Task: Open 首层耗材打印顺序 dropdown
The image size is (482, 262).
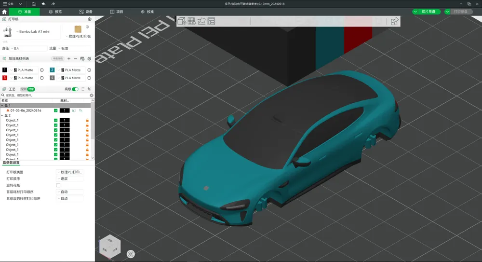Action: [69, 192]
